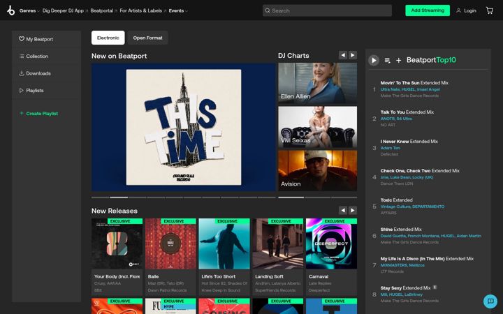503x314 pixels.
Task: Go to next New Releases page arrow
Action: coord(353,211)
